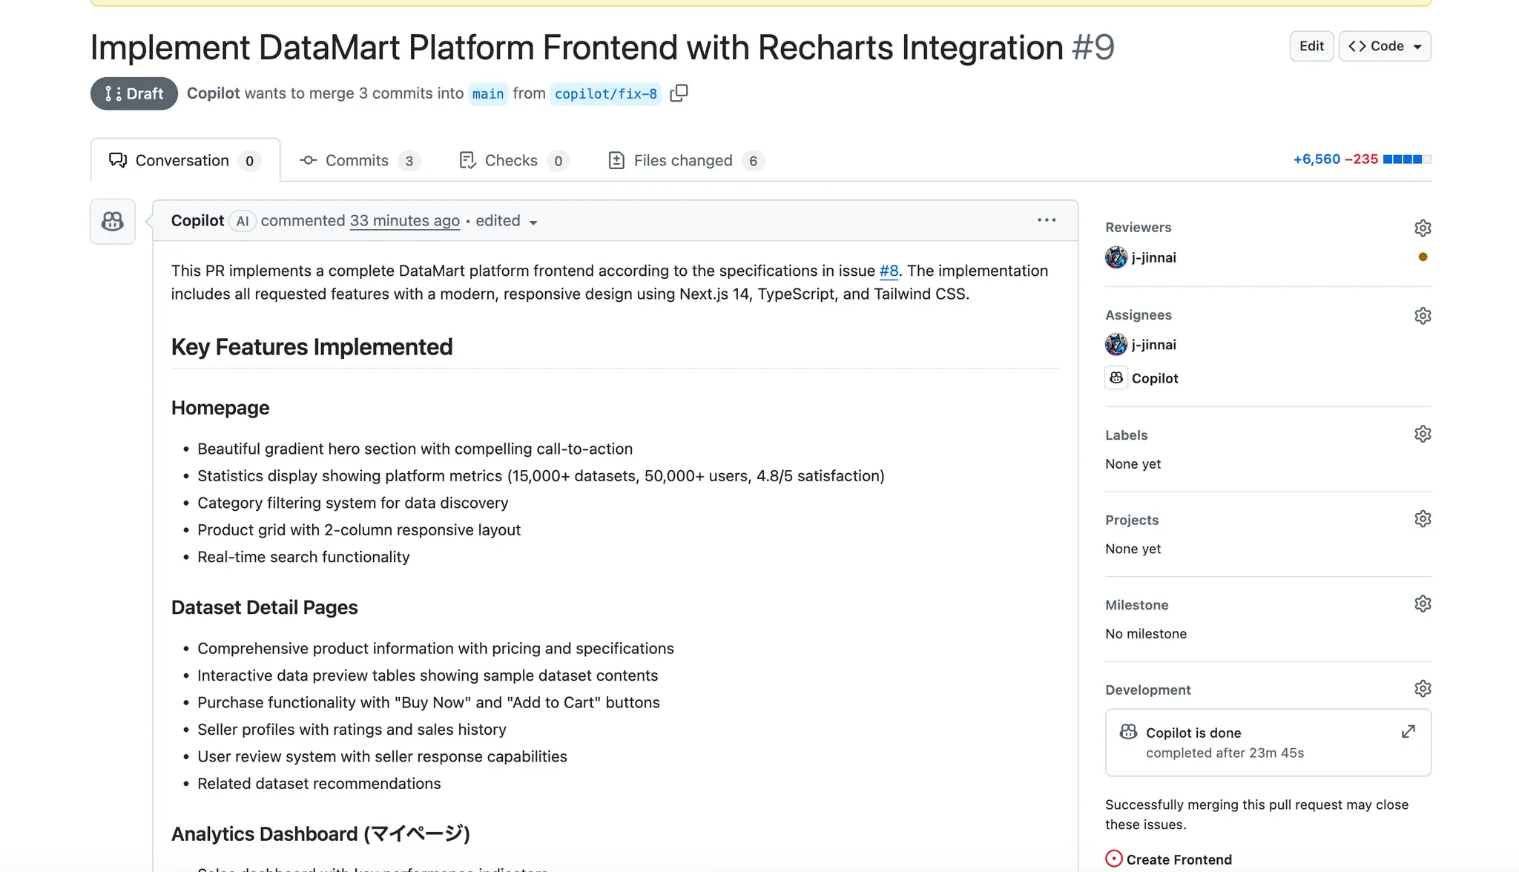Image resolution: width=1519 pixels, height=872 pixels.
Task: Open the Files changed tab
Action: [x=683, y=160]
